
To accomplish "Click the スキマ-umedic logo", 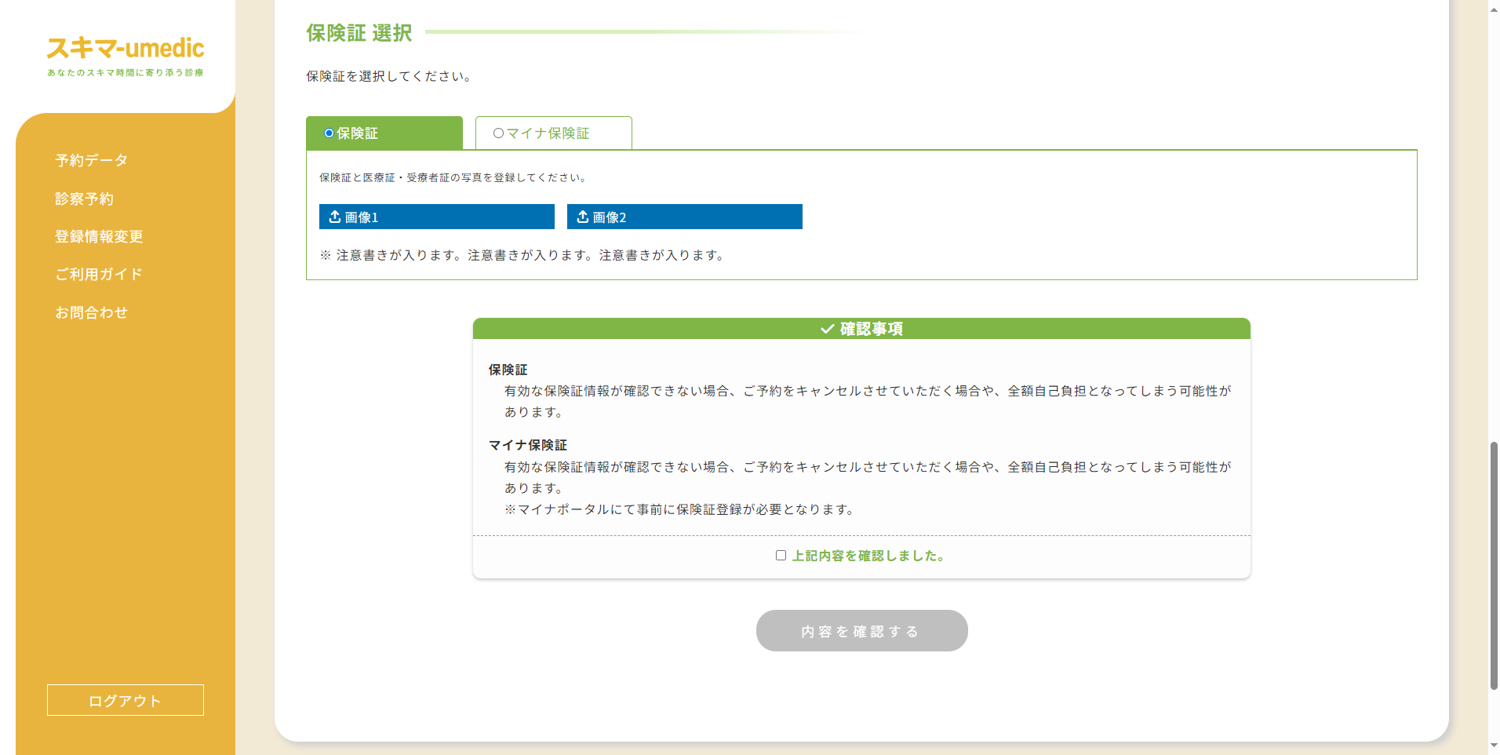I will click(x=125, y=49).
